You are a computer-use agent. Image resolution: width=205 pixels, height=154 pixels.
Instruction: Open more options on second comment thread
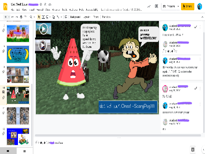tap(200, 89)
